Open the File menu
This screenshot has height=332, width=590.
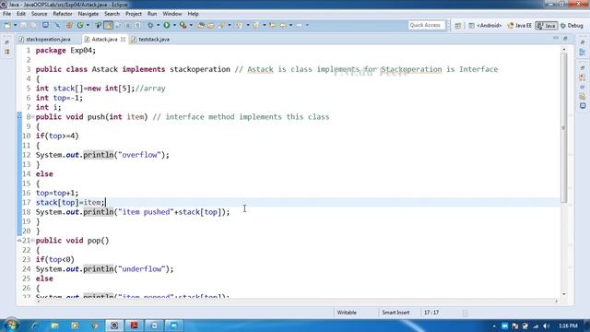coord(6,14)
